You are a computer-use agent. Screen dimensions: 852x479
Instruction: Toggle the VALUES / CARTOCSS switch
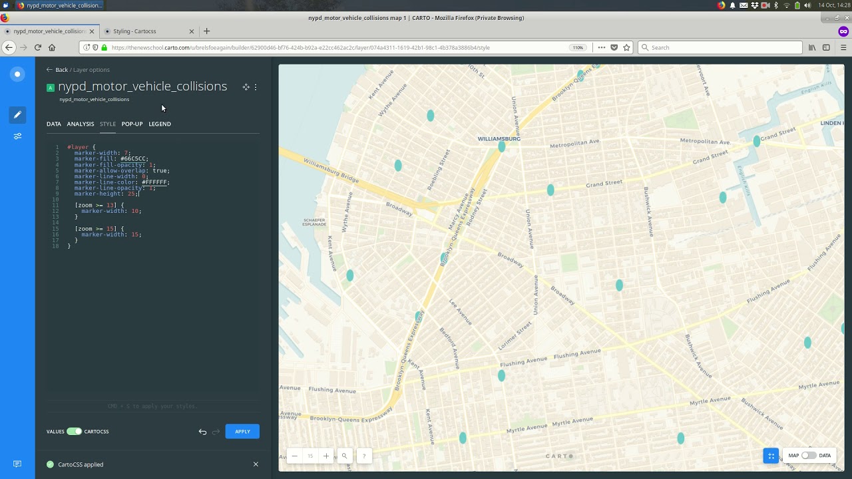pyautogui.click(x=74, y=431)
